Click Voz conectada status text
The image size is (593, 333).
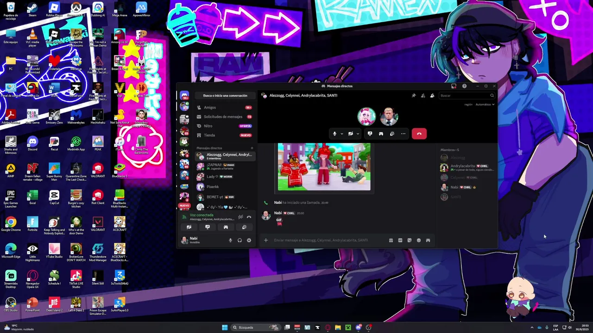202,215
